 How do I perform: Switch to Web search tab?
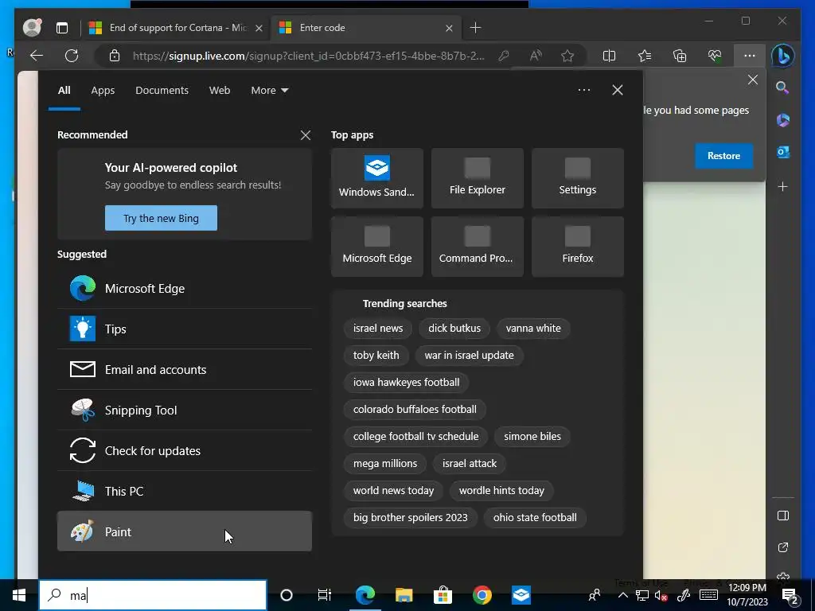pyautogui.click(x=220, y=91)
